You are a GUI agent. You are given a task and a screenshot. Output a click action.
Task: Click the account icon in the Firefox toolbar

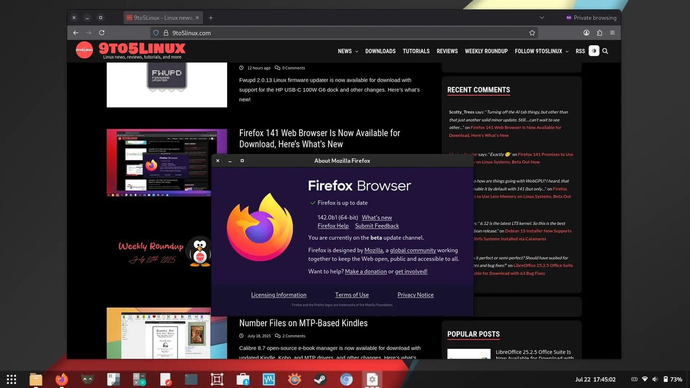pyautogui.click(x=585, y=33)
